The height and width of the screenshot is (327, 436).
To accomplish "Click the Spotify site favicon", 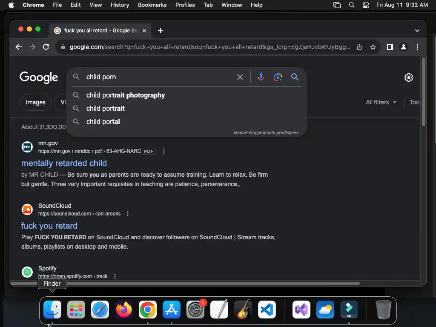I will 27,272.
